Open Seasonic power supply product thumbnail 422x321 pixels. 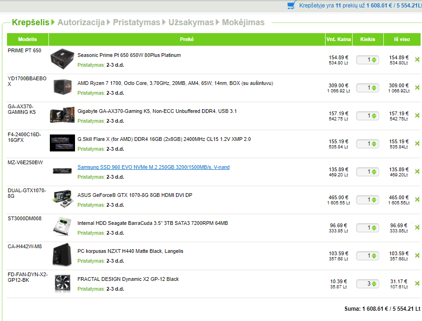click(62, 59)
